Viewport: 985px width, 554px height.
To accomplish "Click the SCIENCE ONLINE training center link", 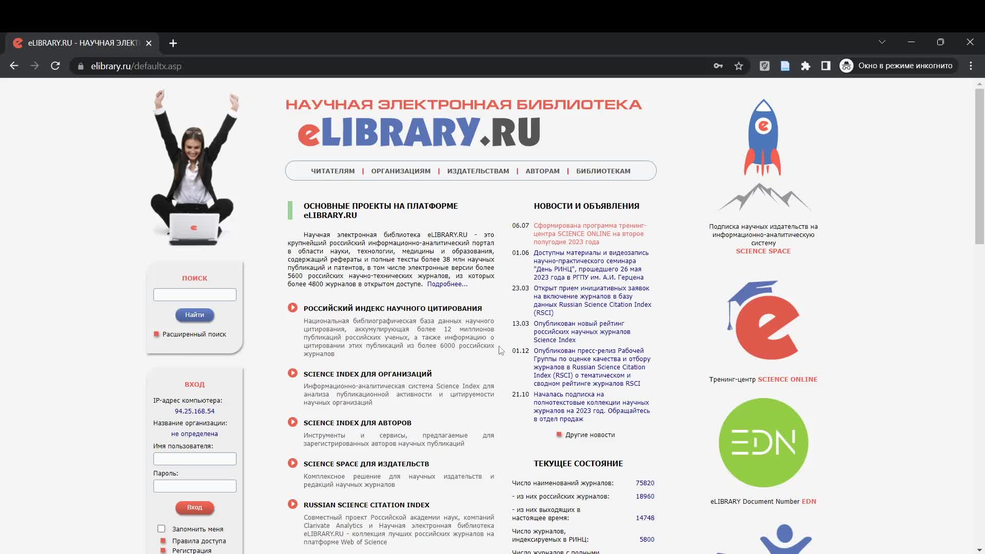I will pos(787,380).
